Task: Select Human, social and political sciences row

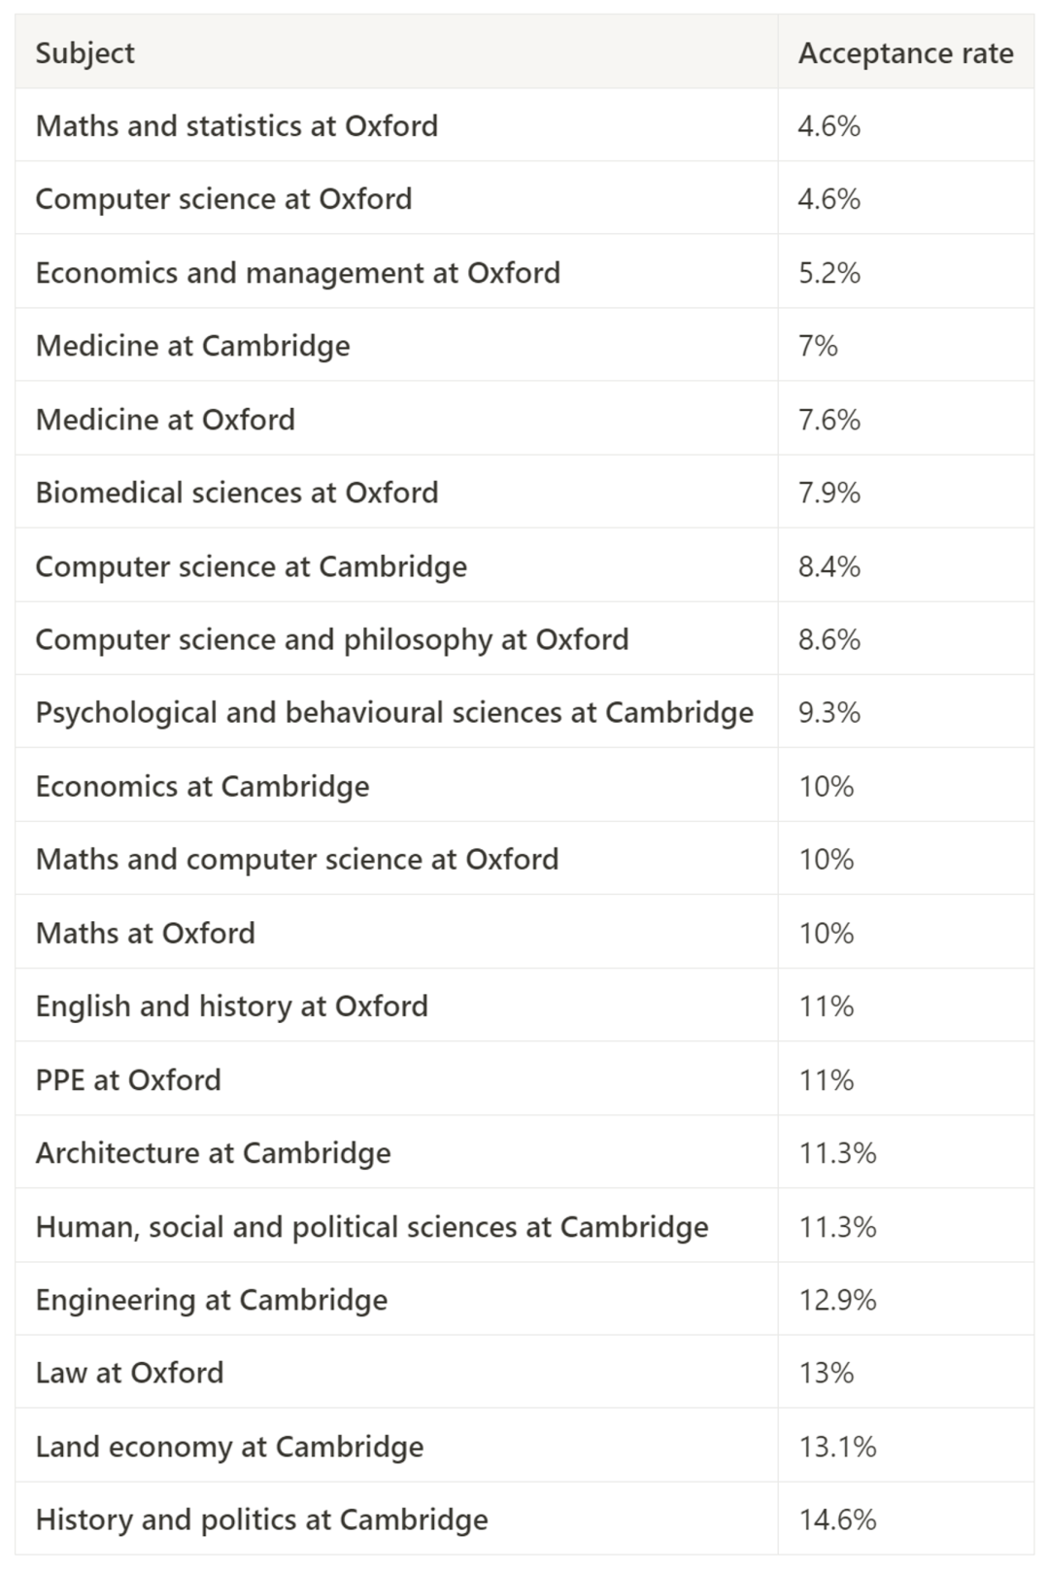Action: point(372,1226)
